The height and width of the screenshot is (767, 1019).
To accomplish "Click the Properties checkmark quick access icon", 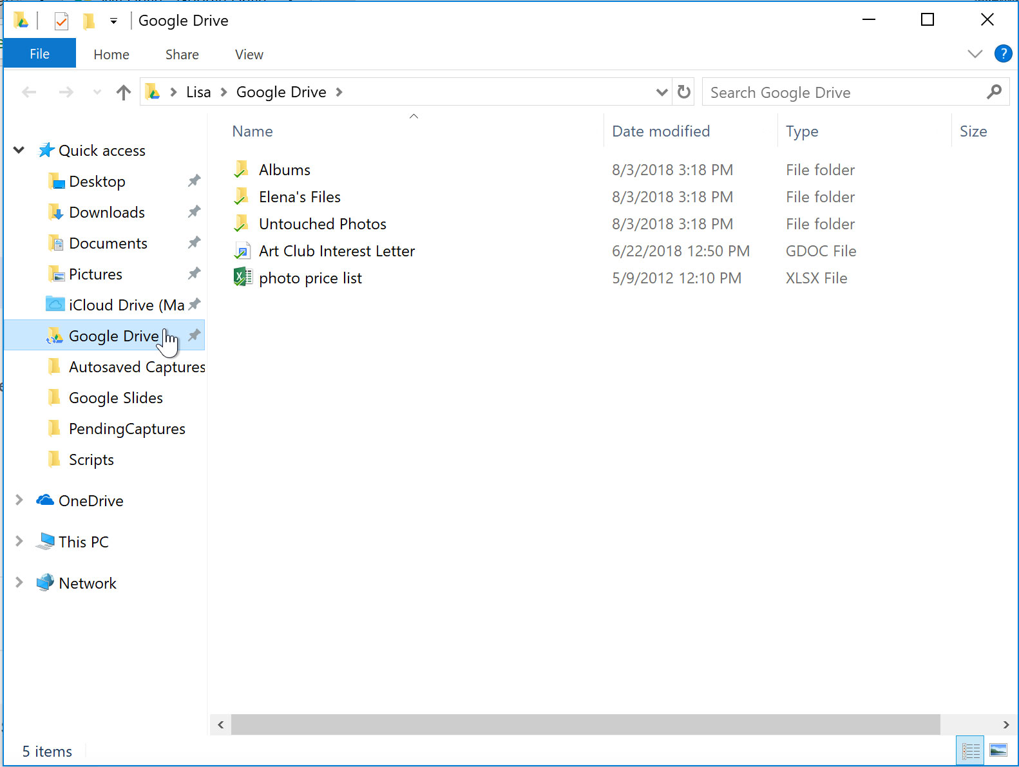I will pos(61,21).
